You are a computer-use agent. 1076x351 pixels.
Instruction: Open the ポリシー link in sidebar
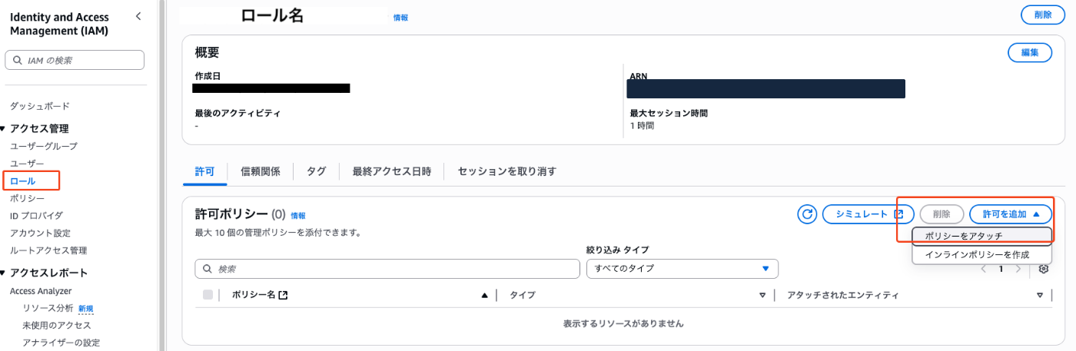tap(27, 198)
